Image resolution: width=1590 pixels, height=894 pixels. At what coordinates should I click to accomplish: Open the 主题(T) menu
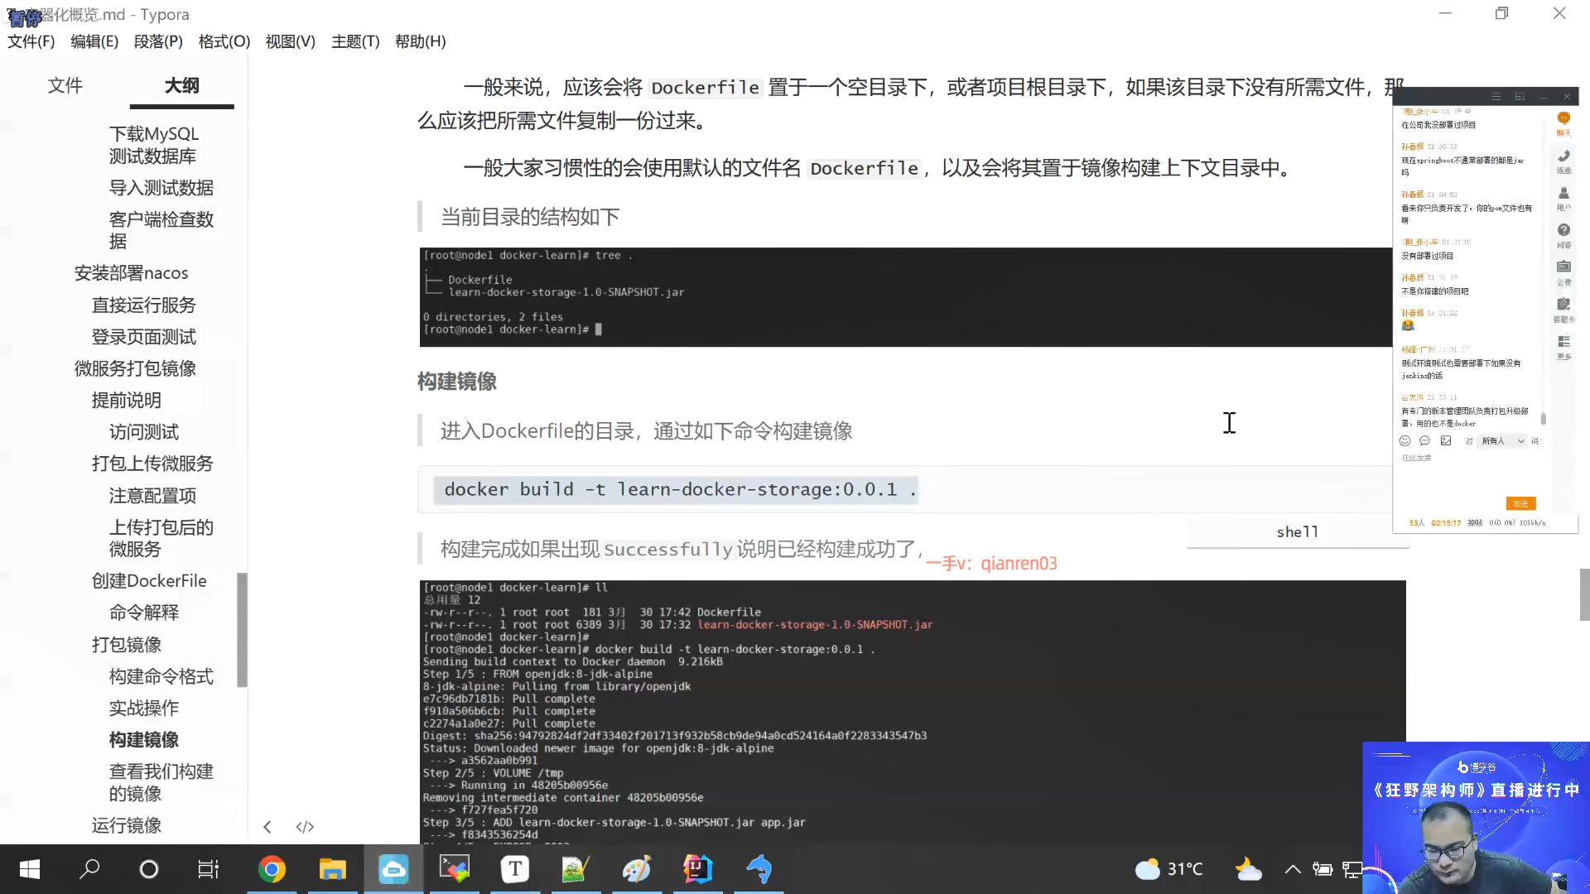[x=354, y=41]
